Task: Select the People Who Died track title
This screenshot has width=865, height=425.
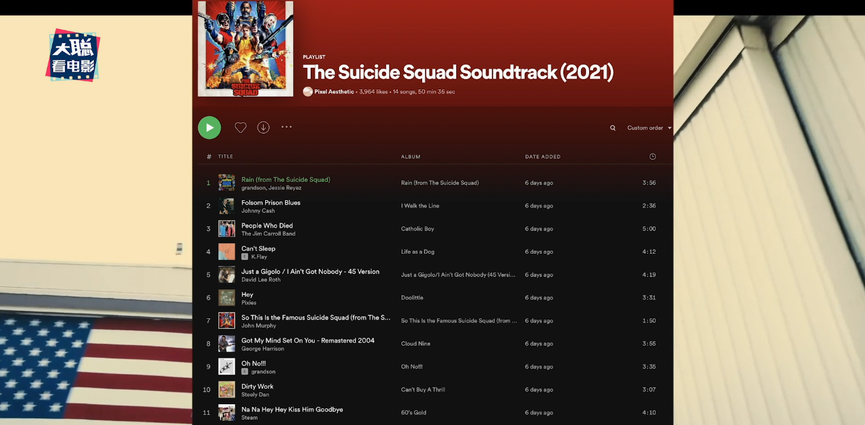Action: coord(267,226)
